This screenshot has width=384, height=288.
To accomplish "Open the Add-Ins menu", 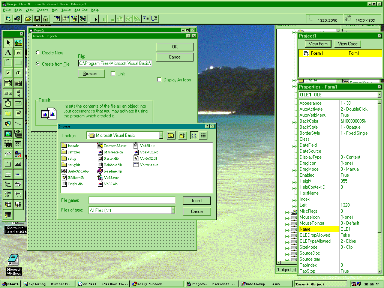I will (81, 10).
